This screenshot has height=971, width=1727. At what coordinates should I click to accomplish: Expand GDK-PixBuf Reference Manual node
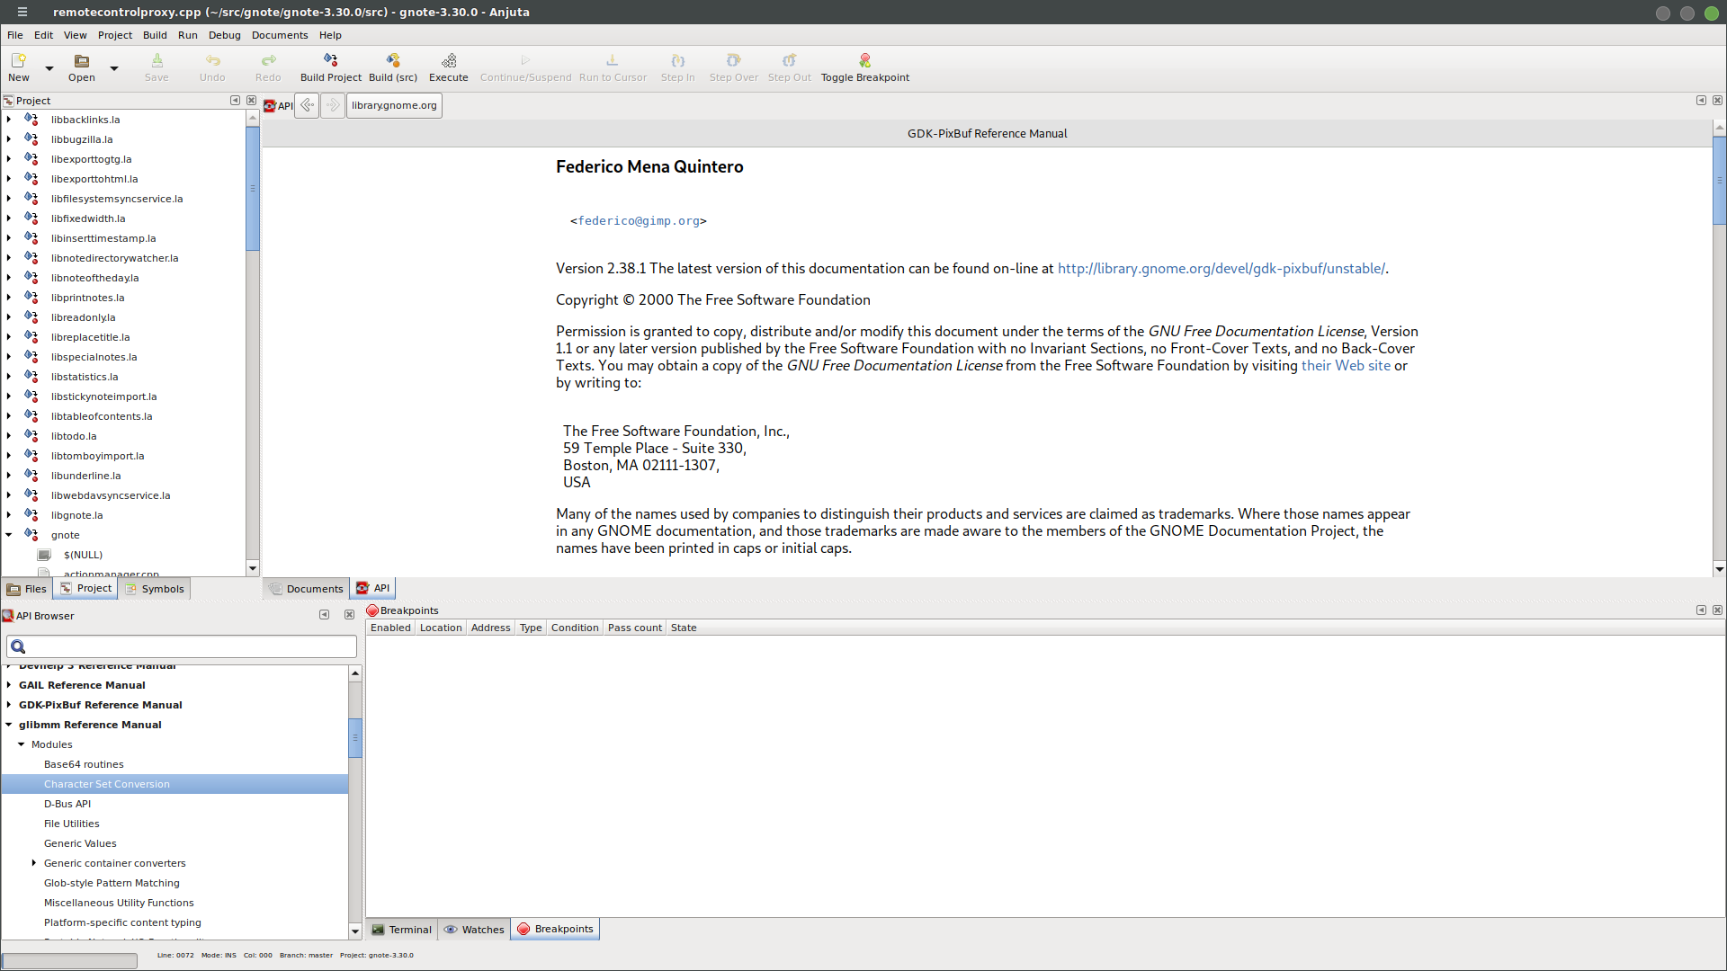9,705
